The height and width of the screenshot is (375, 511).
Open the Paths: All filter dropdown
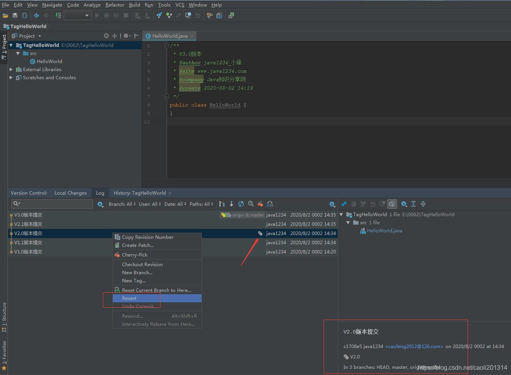click(x=202, y=204)
